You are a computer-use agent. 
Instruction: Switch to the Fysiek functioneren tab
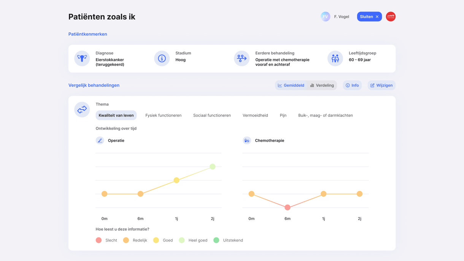tap(163, 115)
